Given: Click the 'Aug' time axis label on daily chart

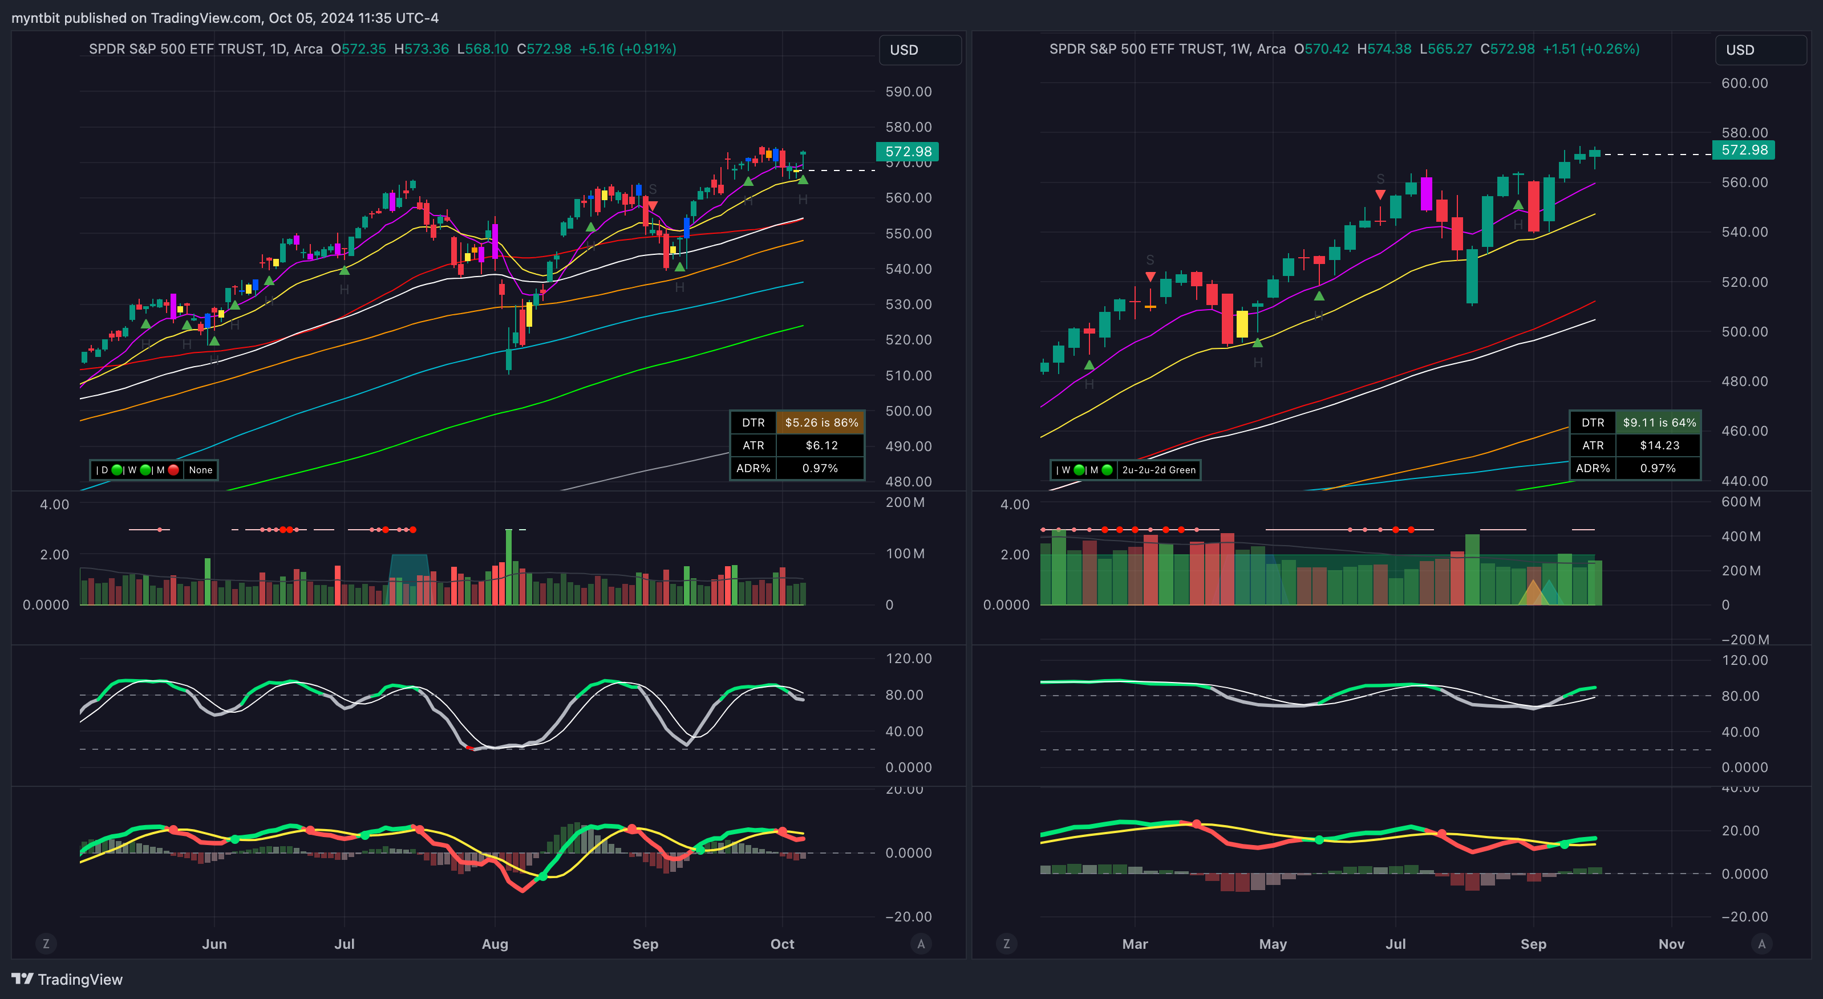Looking at the screenshot, I should coord(495,944).
